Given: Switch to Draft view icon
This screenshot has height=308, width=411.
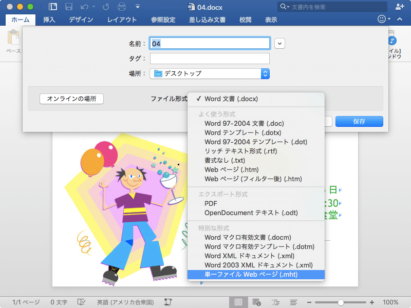Looking at the screenshot, I should pos(293,302).
